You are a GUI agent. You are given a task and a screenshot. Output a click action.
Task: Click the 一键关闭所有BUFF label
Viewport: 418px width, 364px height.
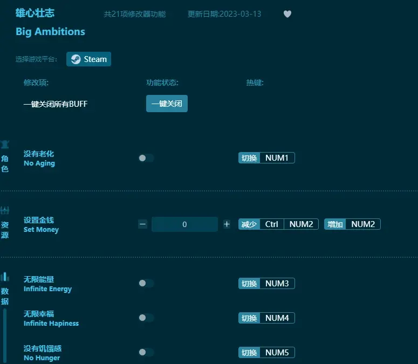56,104
